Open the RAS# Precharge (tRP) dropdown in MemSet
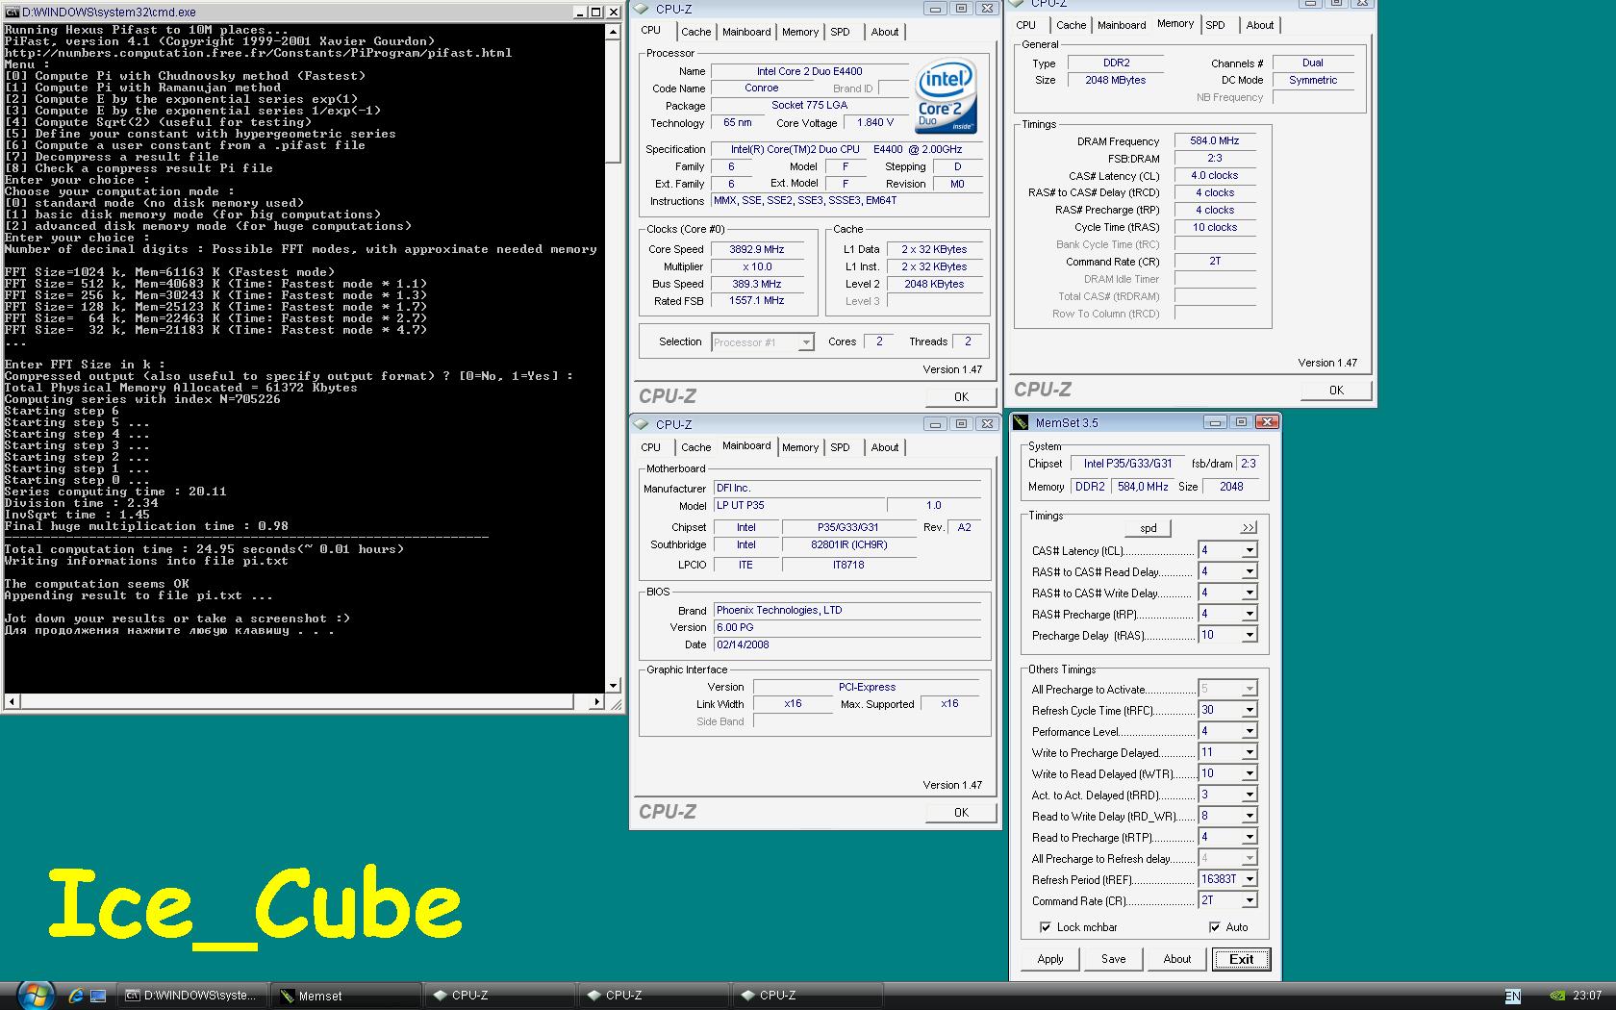 (1250, 615)
